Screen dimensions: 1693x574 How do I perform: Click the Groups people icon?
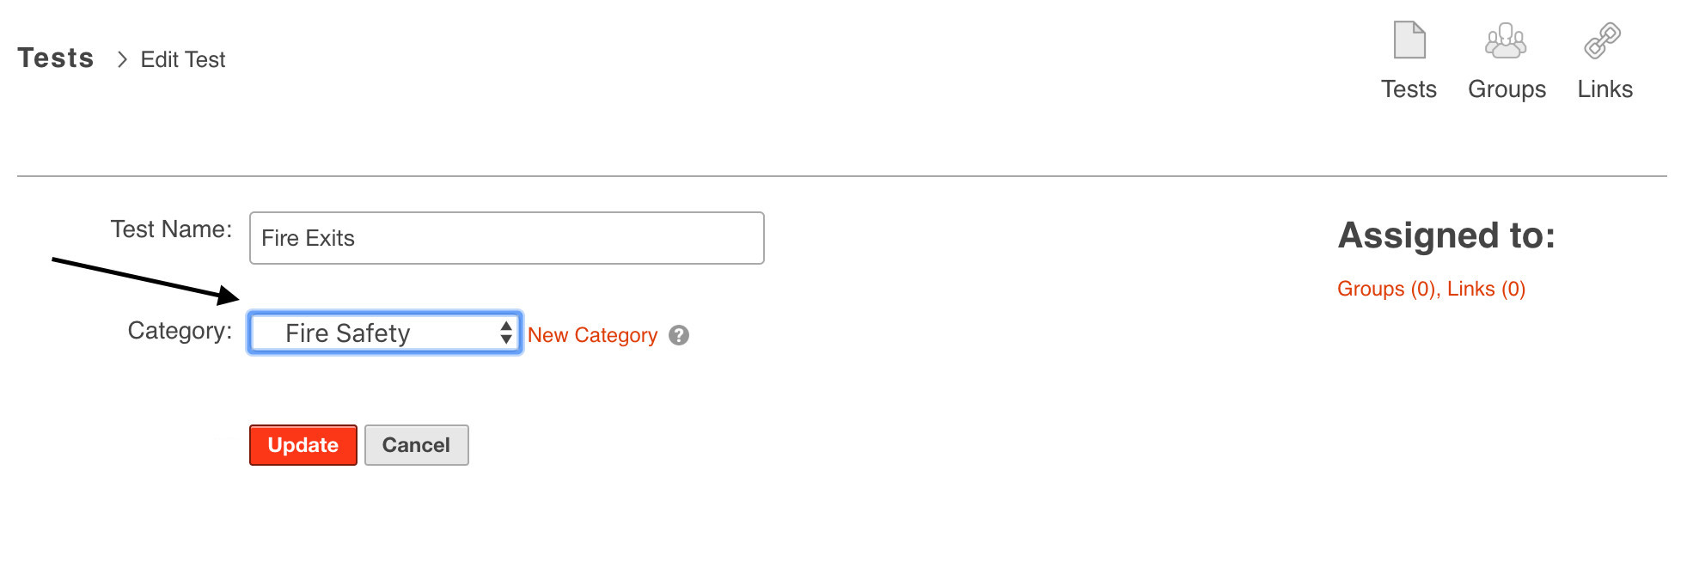click(x=1506, y=40)
